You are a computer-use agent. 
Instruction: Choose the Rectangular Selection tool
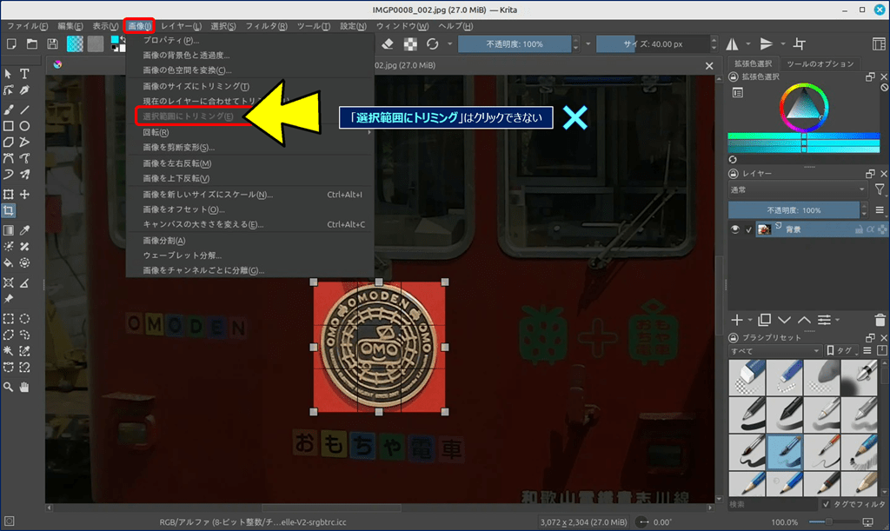tap(9, 318)
